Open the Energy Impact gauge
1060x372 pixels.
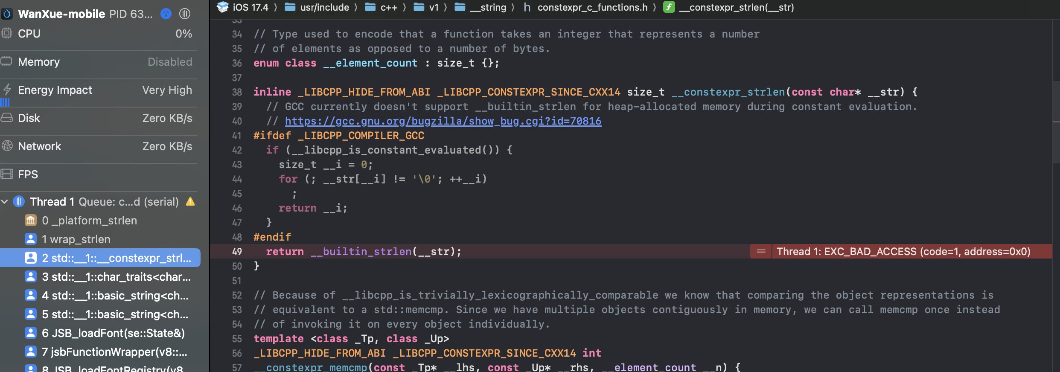[x=99, y=90]
